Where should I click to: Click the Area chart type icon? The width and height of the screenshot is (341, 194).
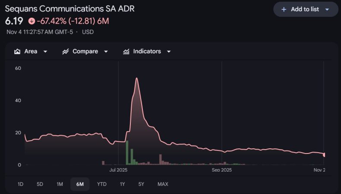[x=17, y=51]
